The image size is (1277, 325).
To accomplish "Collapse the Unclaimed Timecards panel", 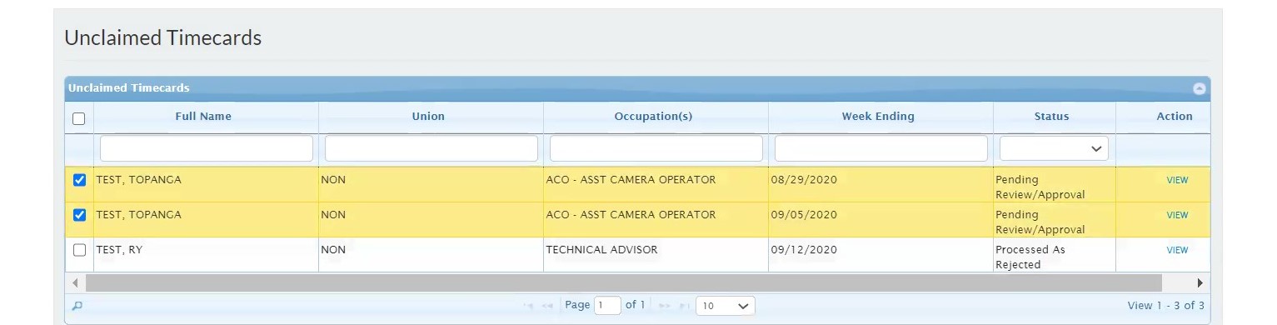I will pyautogui.click(x=1199, y=88).
